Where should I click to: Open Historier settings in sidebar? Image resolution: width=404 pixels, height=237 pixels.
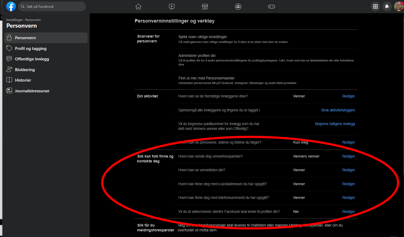point(23,80)
